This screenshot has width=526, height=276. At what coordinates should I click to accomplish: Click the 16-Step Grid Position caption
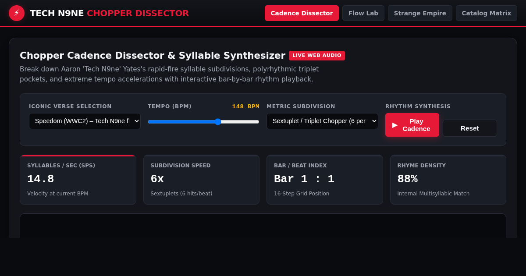(302, 194)
